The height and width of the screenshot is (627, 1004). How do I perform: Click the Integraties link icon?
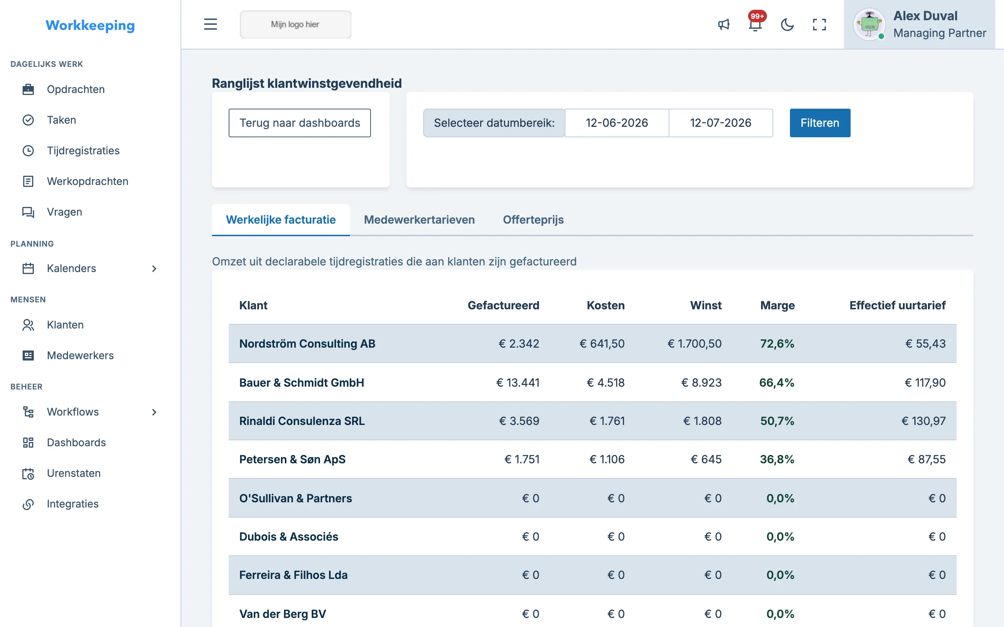[x=28, y=504]
